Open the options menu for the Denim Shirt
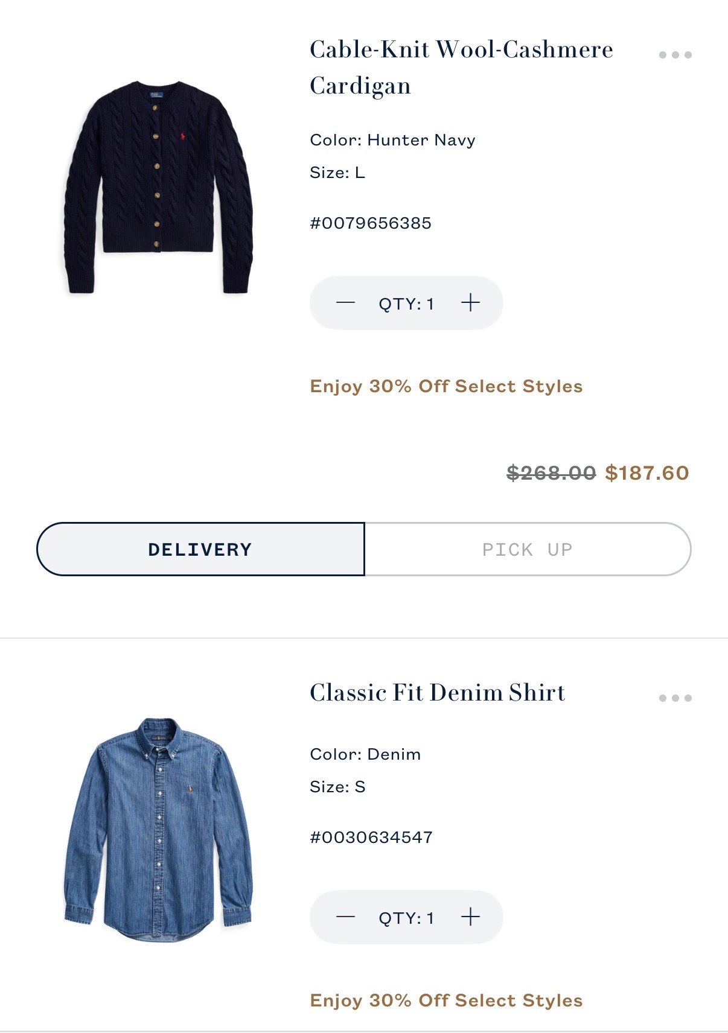 coord(675,698)
